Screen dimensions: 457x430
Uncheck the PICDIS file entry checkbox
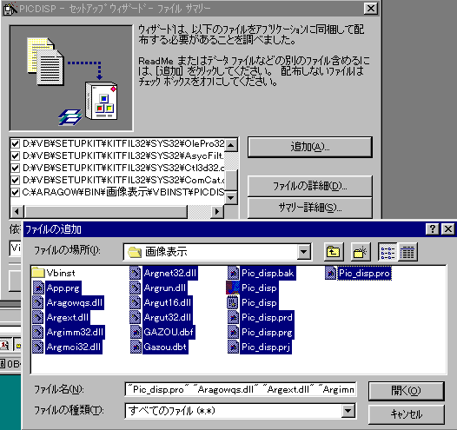pos(15,192)
